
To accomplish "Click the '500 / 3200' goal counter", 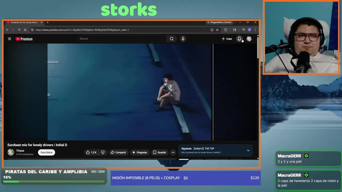I will [x=98, y=172].
